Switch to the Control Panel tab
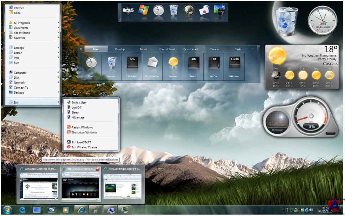345x216 pixels. tap(167, 49)
